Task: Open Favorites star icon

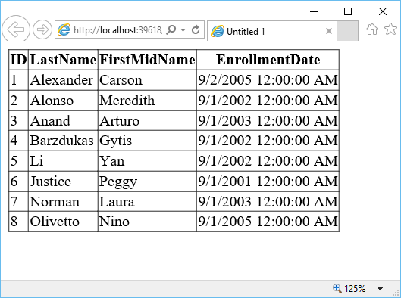Action: (391, 29)
